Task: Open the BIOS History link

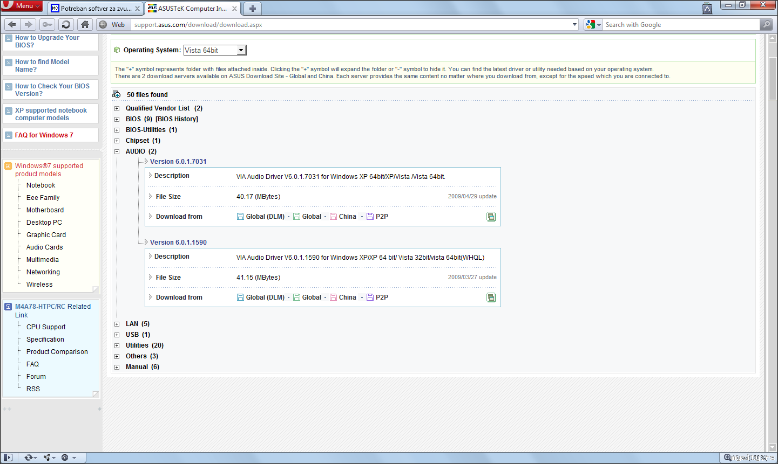Action: 177,119
